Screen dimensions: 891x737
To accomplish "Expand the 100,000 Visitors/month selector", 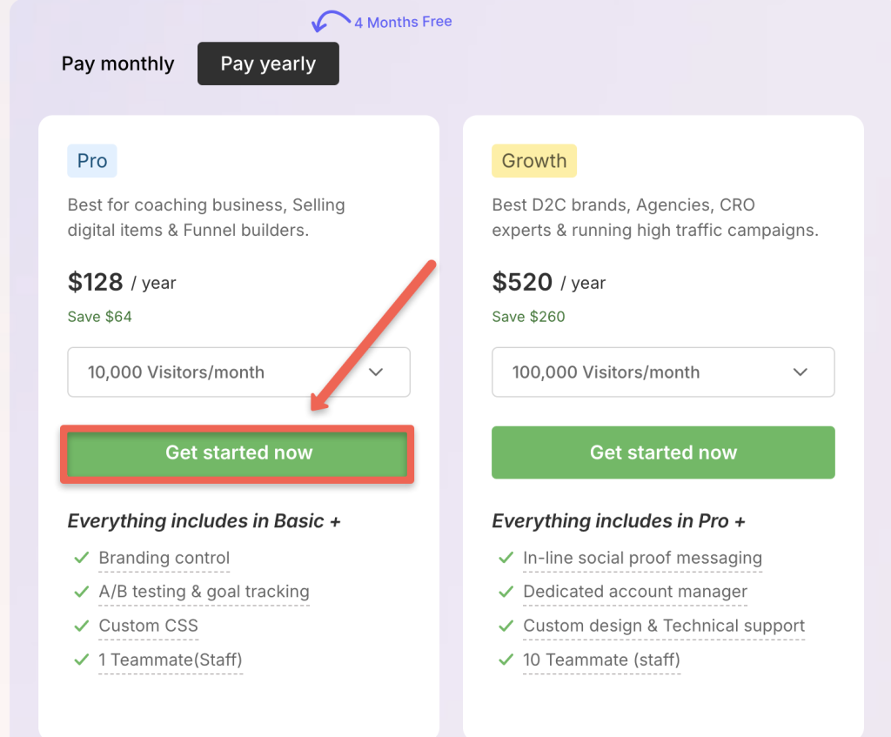I will pyautogui.click(x=663, y=372).
